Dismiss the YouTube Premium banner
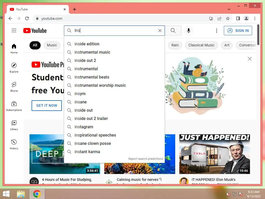 (250, 59)
